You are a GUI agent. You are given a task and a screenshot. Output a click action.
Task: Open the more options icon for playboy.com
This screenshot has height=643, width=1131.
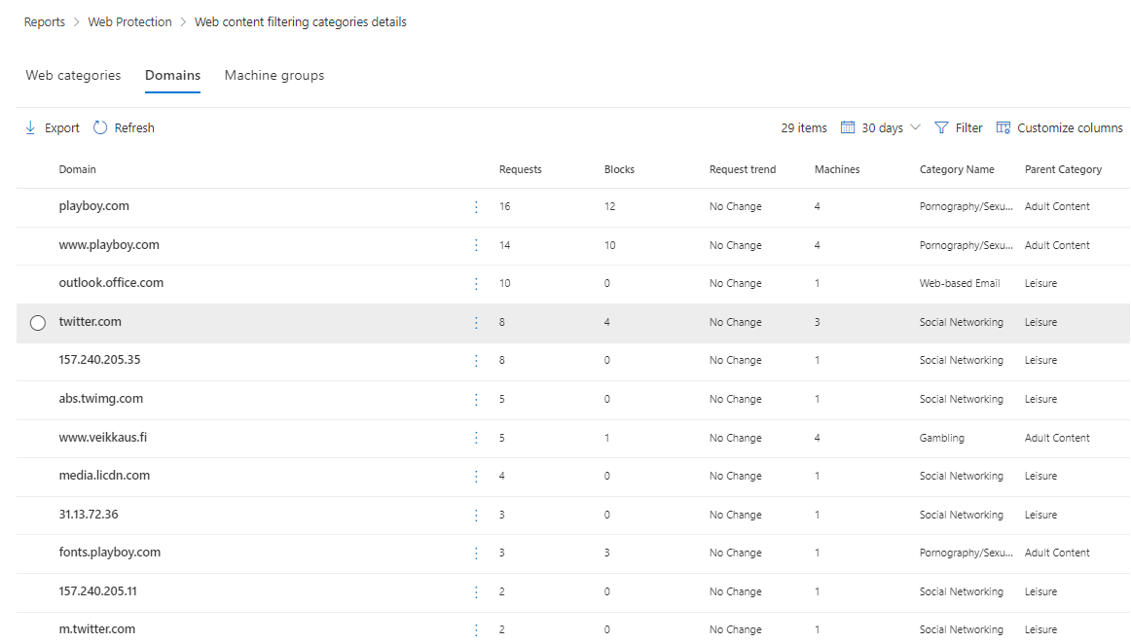(x=476, y=205)
